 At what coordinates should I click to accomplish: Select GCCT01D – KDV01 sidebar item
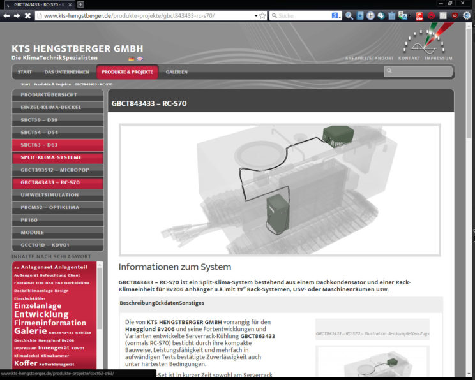(x=57, y=245)
